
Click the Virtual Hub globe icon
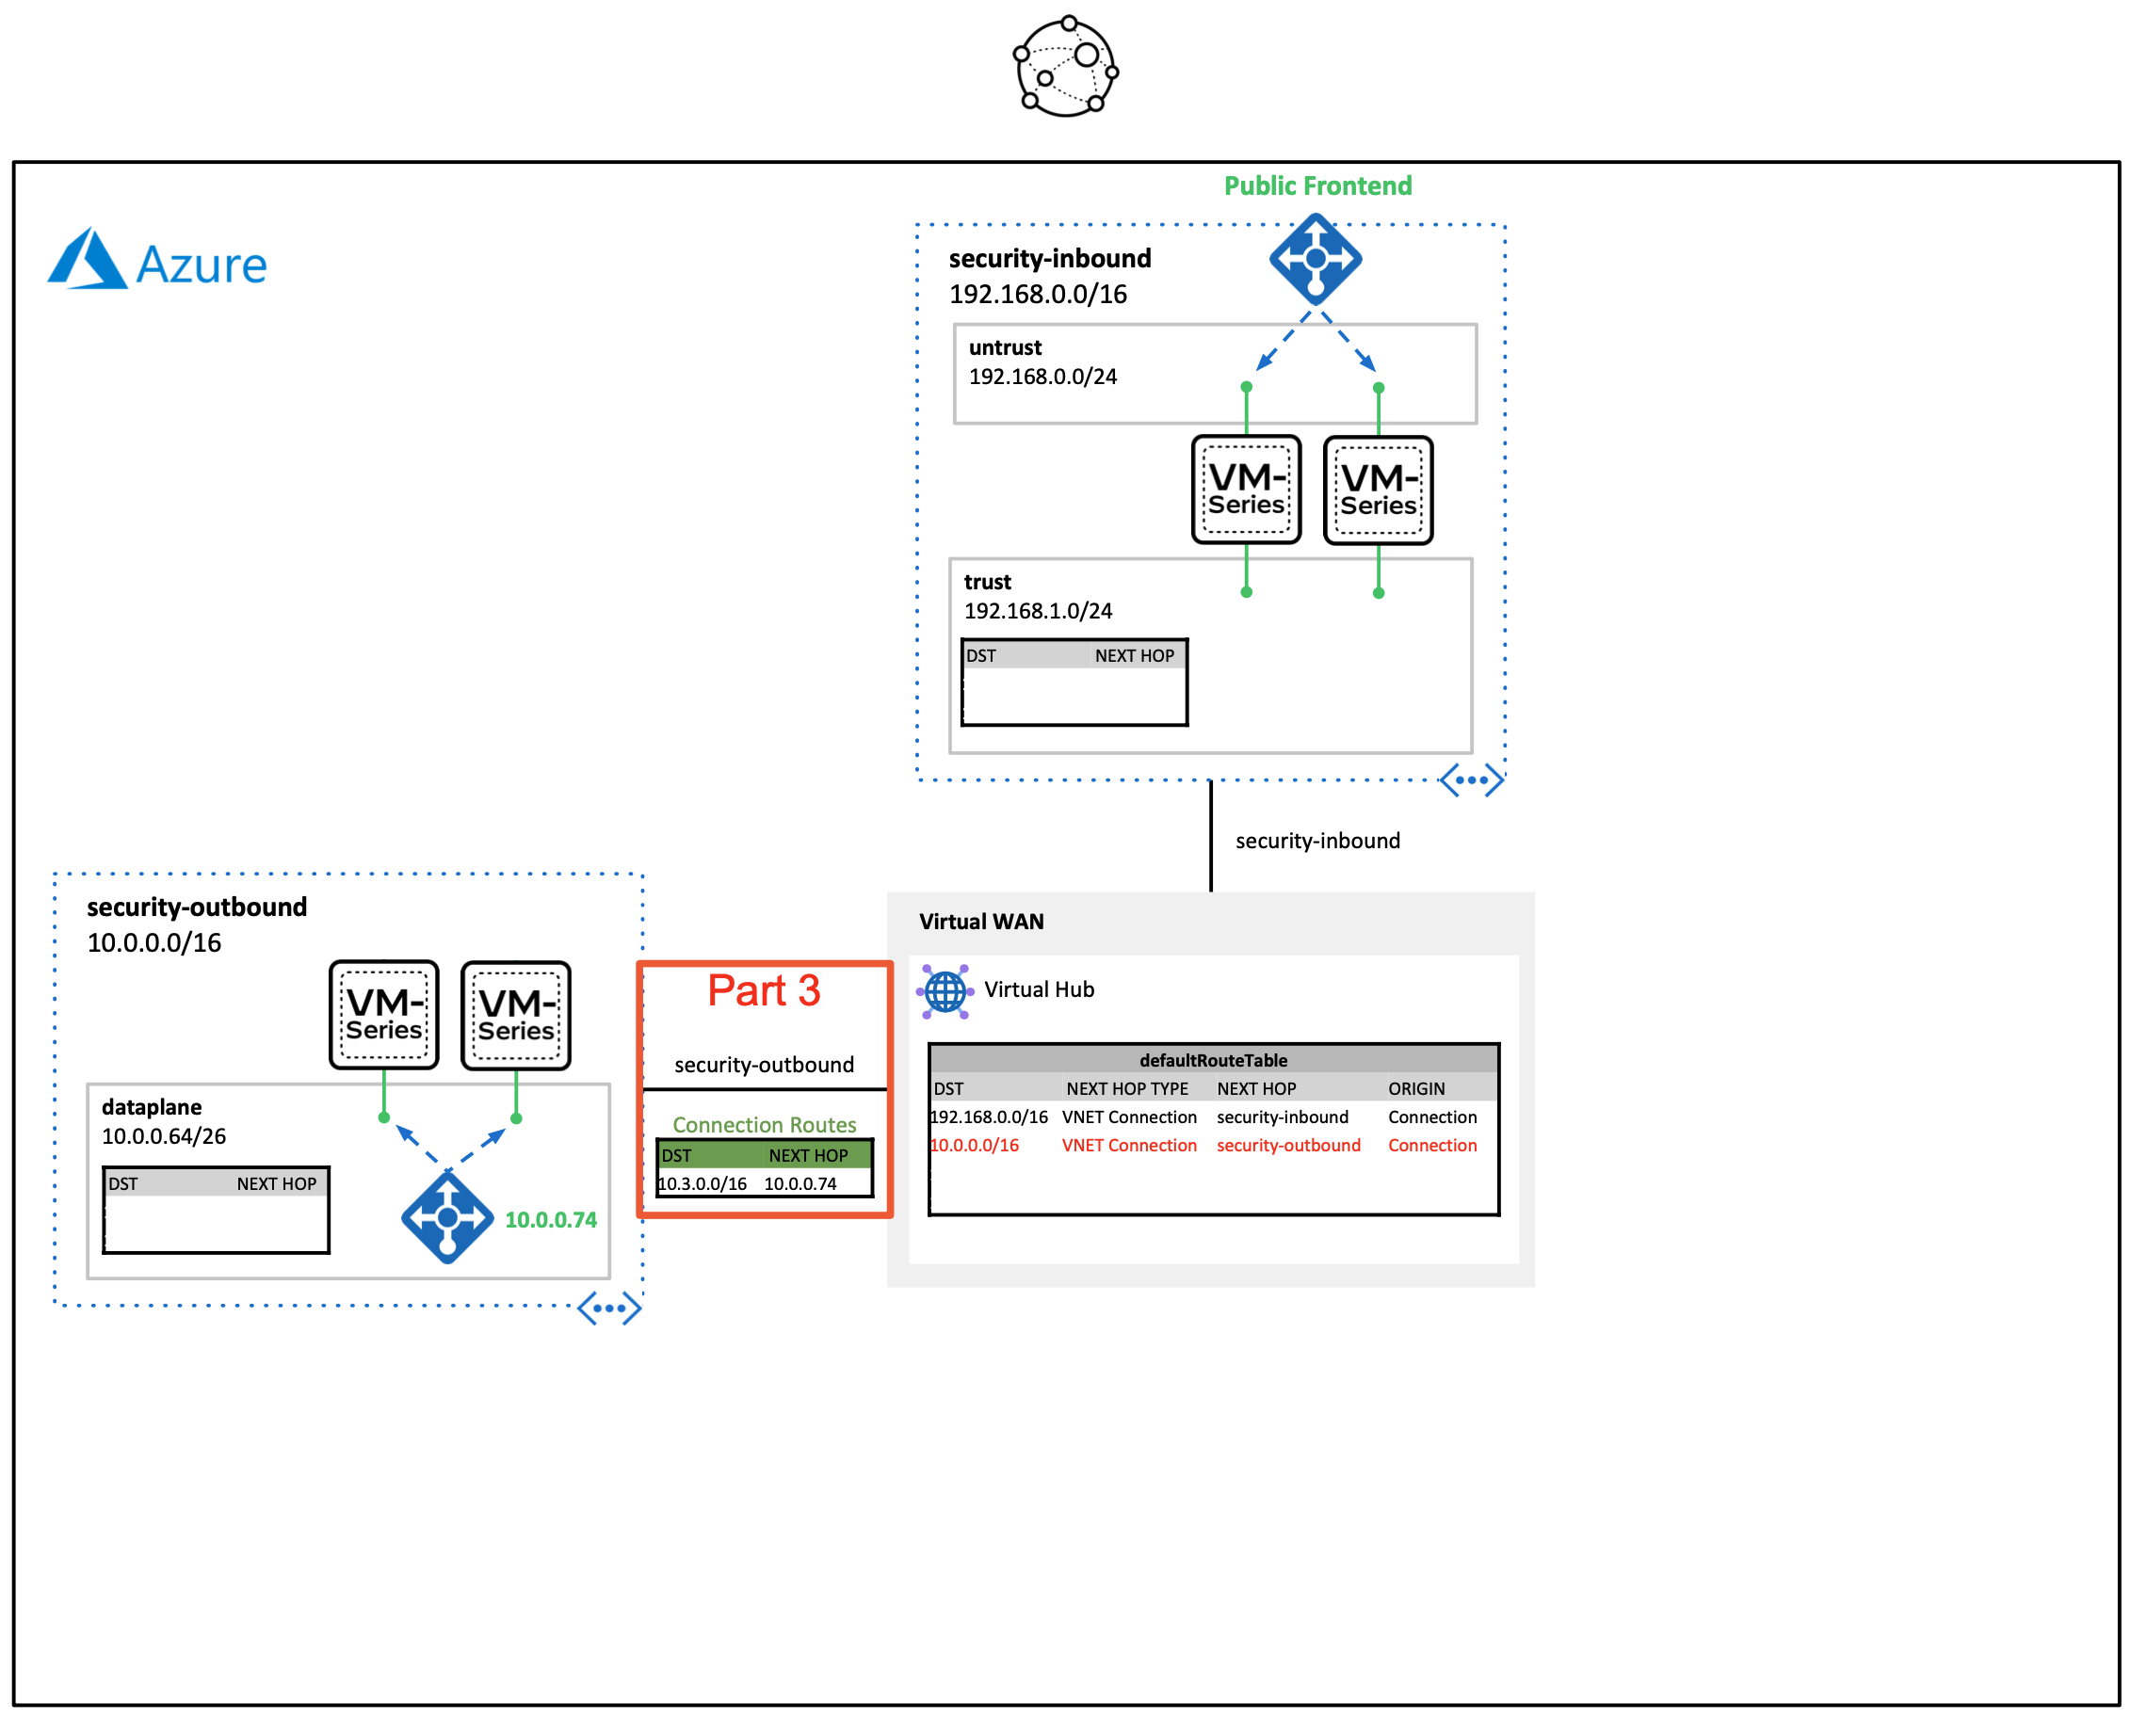(x=945, y=990)
